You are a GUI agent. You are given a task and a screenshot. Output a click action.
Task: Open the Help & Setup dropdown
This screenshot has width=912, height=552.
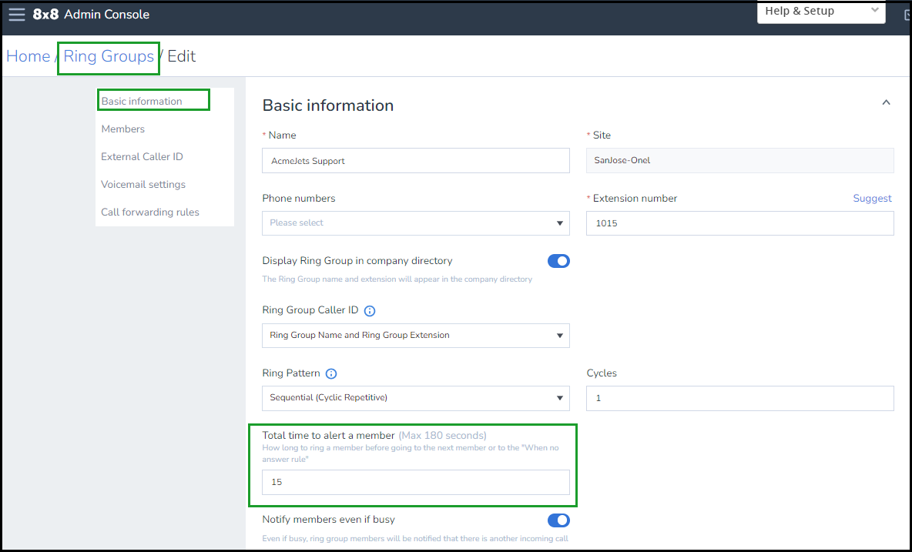tap(821, 12)
